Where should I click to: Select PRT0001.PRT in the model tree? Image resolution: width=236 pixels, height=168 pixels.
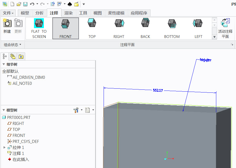[16, 117]
